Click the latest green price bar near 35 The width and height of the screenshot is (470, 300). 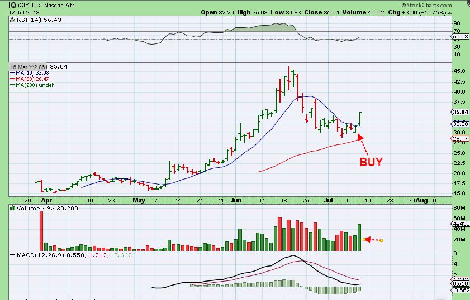point(360,119)
